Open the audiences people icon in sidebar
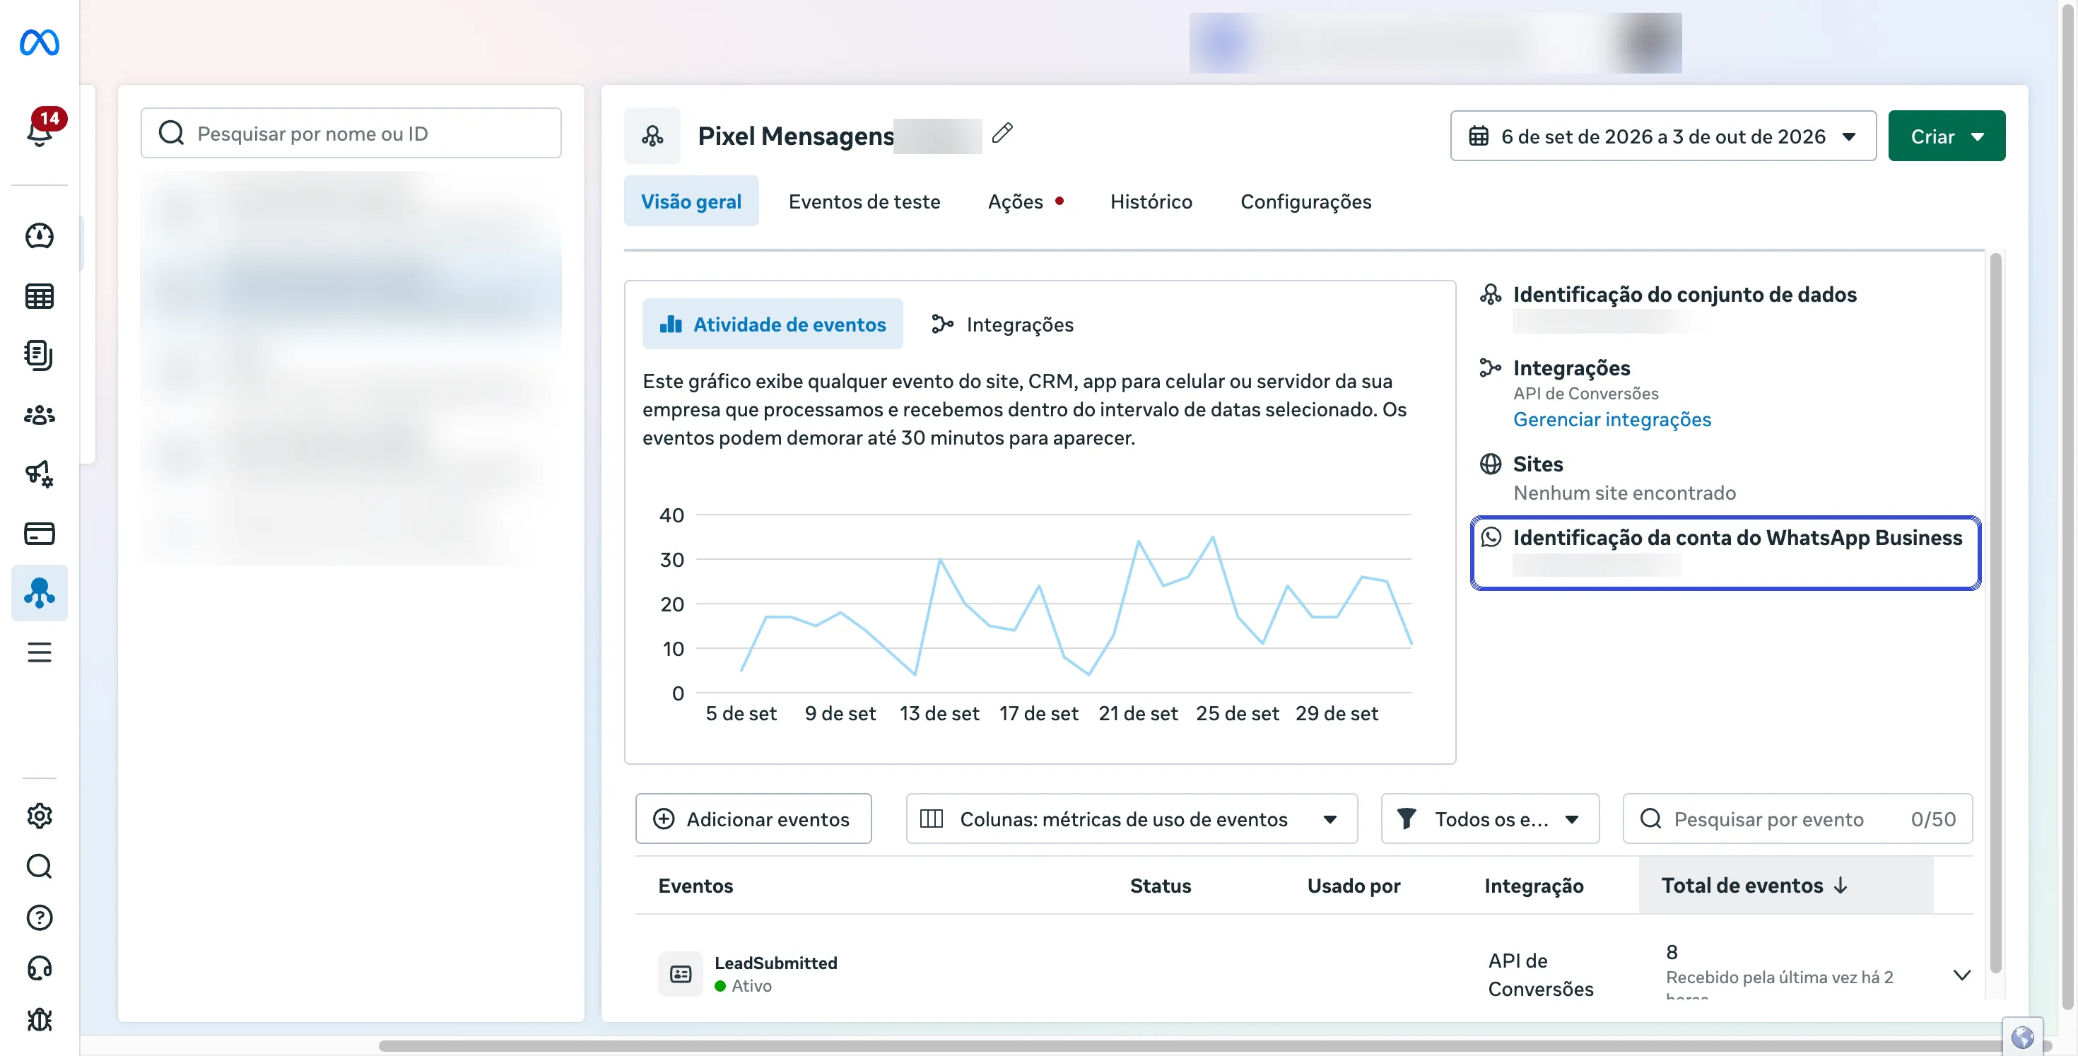 pos(39,415)
